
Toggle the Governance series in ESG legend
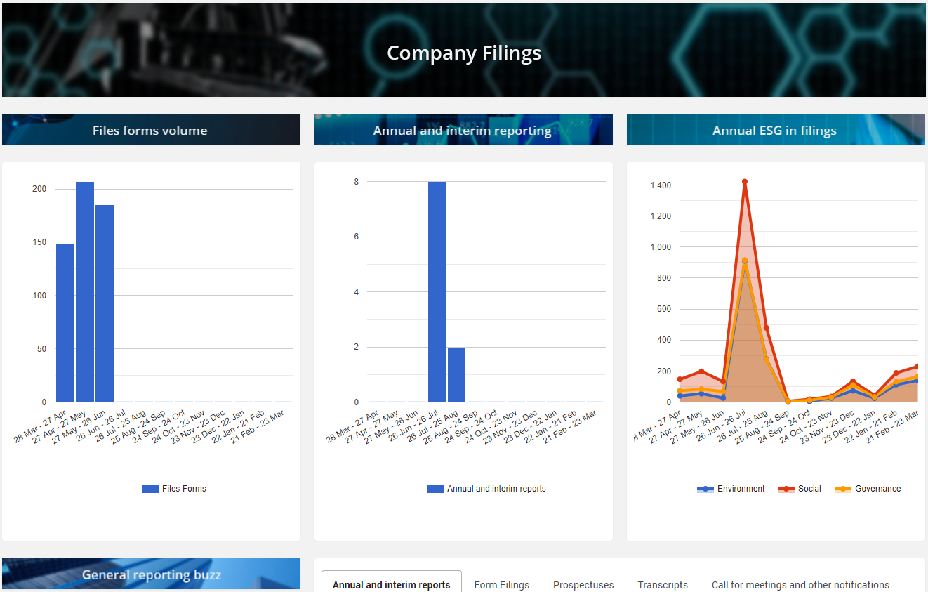[868, 489]
